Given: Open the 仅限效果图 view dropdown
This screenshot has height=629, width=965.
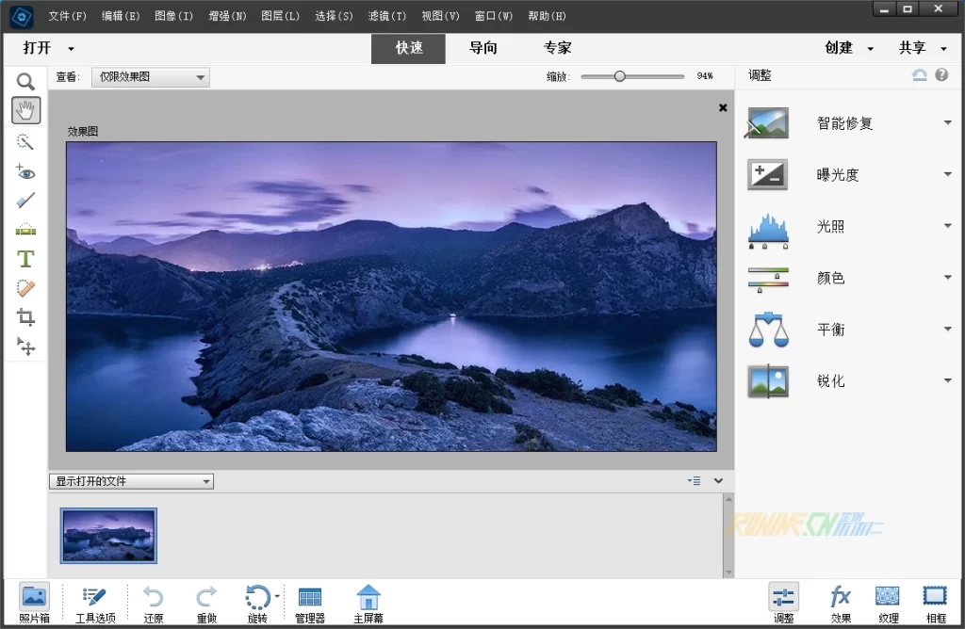Looking at the screenshot, I should pyautogui.click(x=150, y=77).
